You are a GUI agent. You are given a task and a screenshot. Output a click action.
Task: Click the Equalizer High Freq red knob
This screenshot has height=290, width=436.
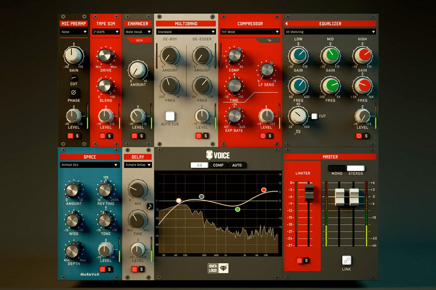[x=362, y=86]
